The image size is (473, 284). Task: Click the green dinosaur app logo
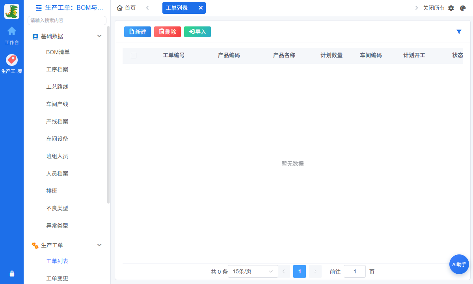(12, 11)
